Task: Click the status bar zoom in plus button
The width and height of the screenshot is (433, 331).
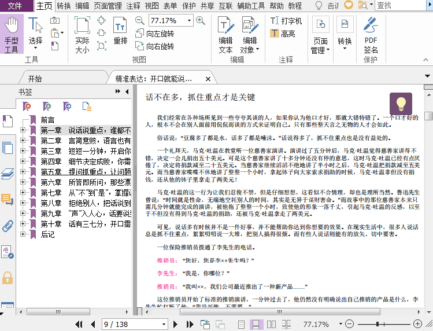Action: click(x=417, y=324)
